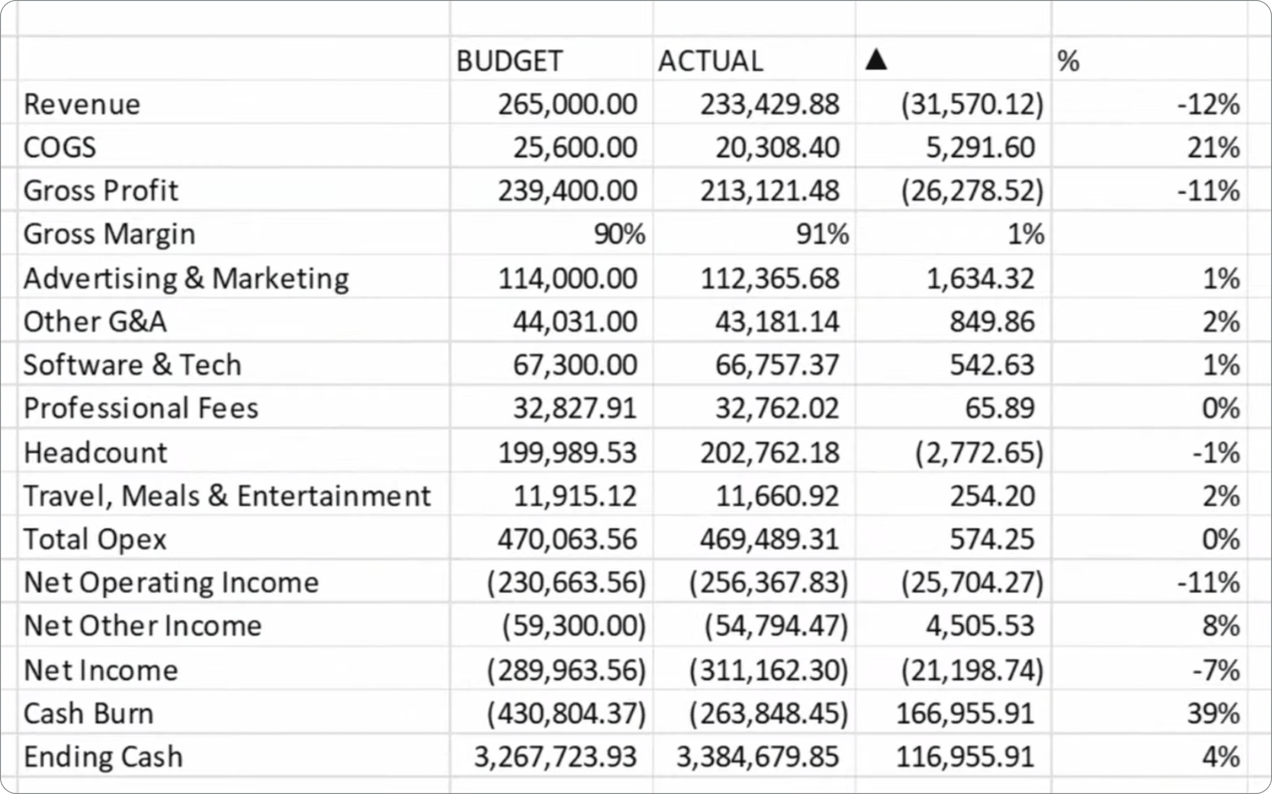Click Total Opex actual 469,489.31

coord(769,539)
